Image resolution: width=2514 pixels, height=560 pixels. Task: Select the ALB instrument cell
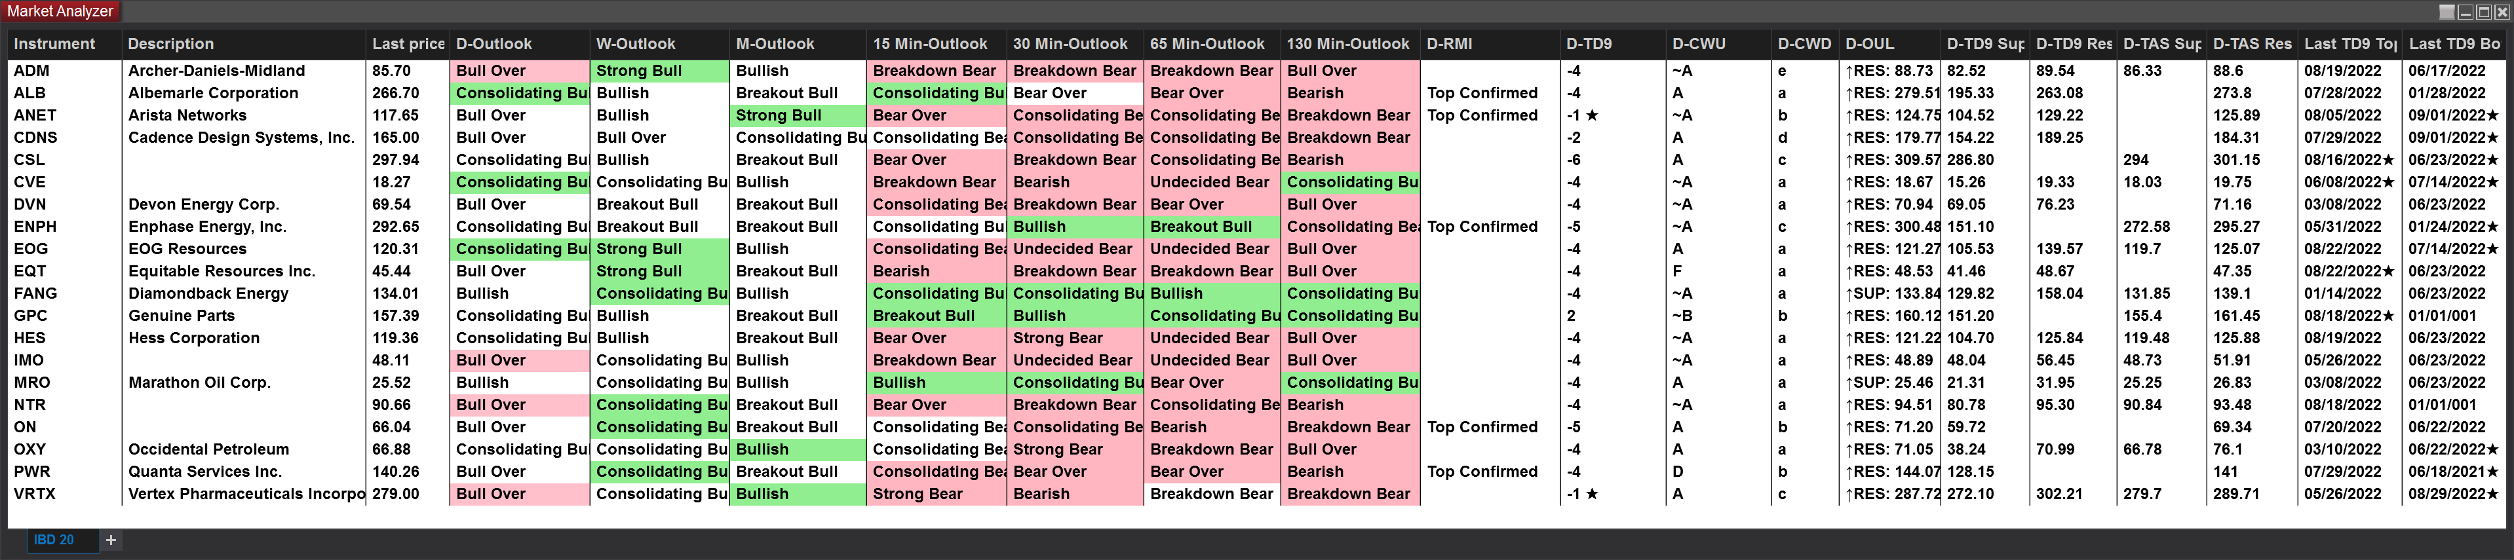(64, 93)
